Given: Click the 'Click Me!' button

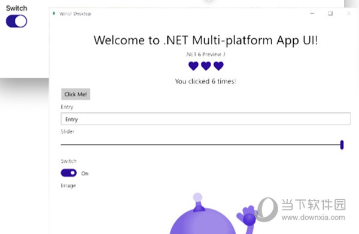Looking at the screenshot, I should 75,94.
